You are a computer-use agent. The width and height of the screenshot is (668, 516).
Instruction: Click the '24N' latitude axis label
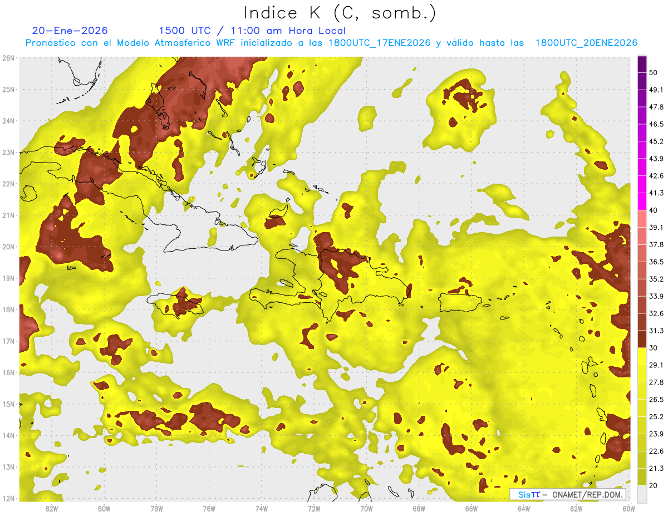click(x=9, y=121)
